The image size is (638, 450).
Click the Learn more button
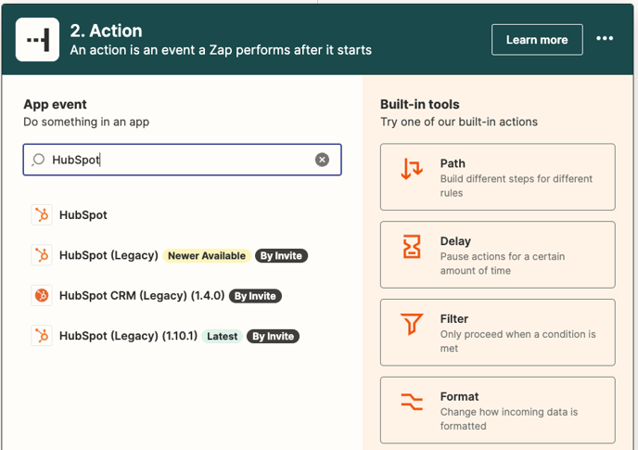pyautogui.click(x=536, y=40)
